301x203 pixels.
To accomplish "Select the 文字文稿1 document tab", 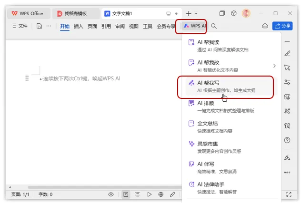I will (x=141, y=13).
